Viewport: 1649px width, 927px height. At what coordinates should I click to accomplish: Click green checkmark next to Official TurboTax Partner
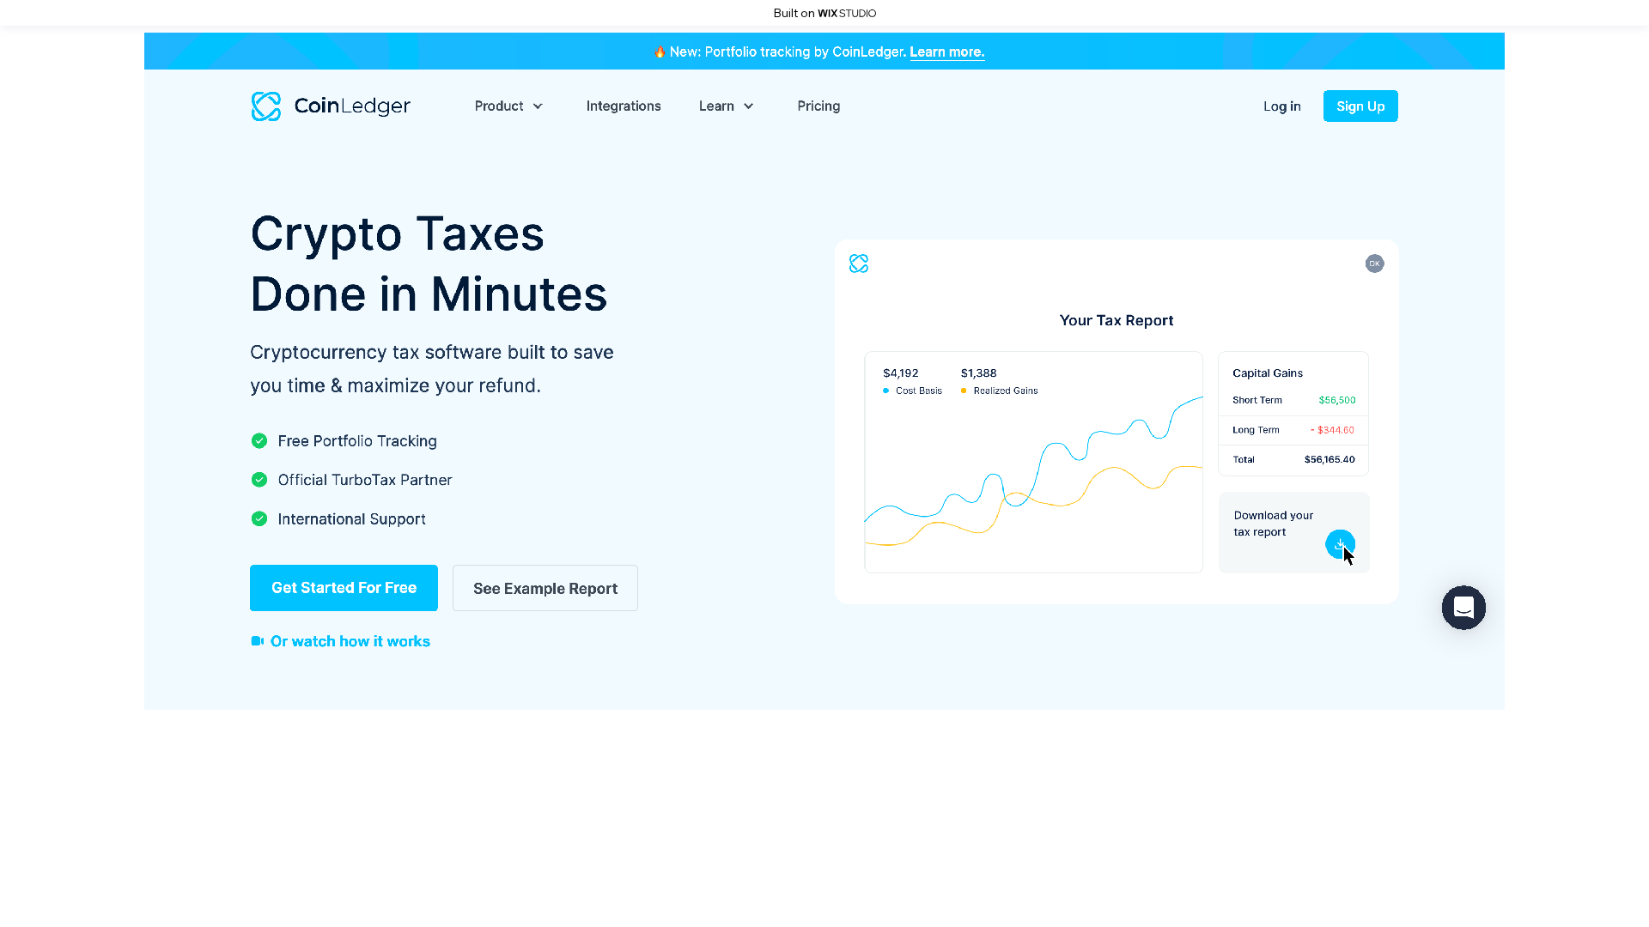point(259,480)
